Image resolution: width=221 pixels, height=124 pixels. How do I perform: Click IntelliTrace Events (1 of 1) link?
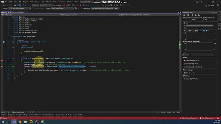coord(194,67)
